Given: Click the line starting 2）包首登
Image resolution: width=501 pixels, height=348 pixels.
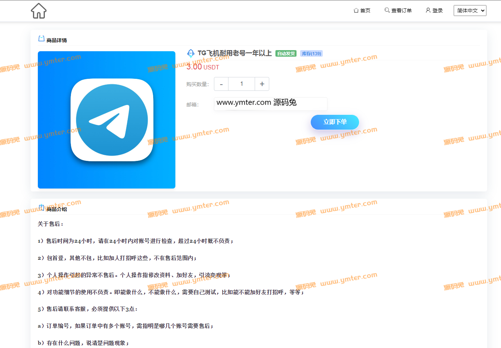Looking at the screenshot, I should click(117, 258).
